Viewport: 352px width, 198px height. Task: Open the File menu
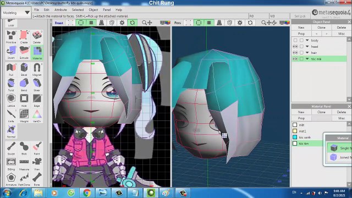(x=36, y=10)
